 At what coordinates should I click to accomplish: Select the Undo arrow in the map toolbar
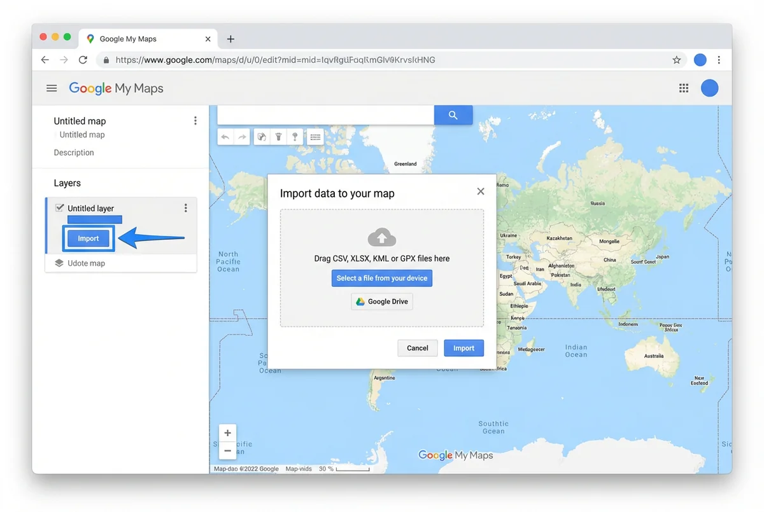(226, 137)
